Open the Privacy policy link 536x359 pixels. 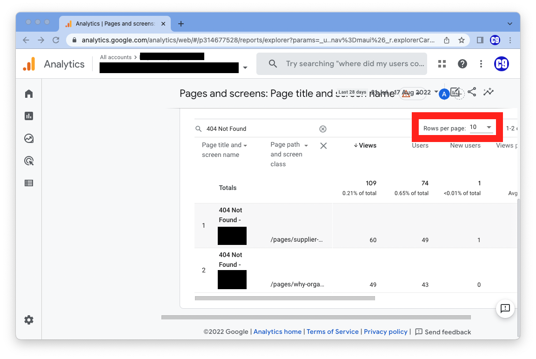(x=385, y=332)
